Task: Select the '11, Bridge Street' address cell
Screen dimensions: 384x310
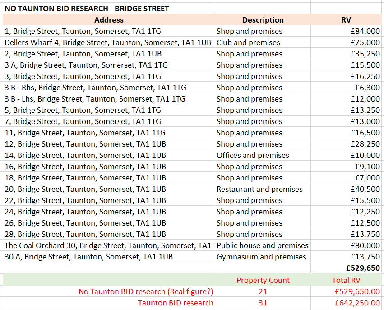Action: (x=109, y=133)
